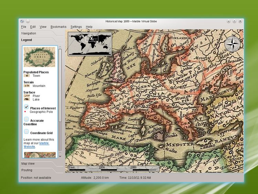Expand the Routing panel
Screen dimensions: 258x194
pos(27,170)
